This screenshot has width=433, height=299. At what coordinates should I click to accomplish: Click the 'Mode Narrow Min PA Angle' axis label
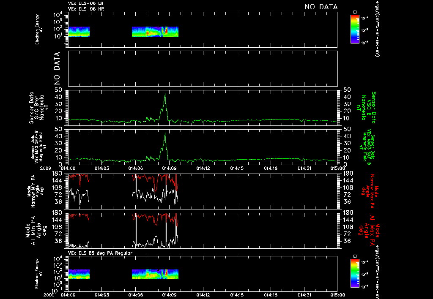pos(35,191)
